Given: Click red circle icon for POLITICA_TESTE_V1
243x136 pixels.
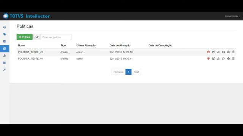Looking at the screenshot, I should pyautogui.click(x=208, y=59).
